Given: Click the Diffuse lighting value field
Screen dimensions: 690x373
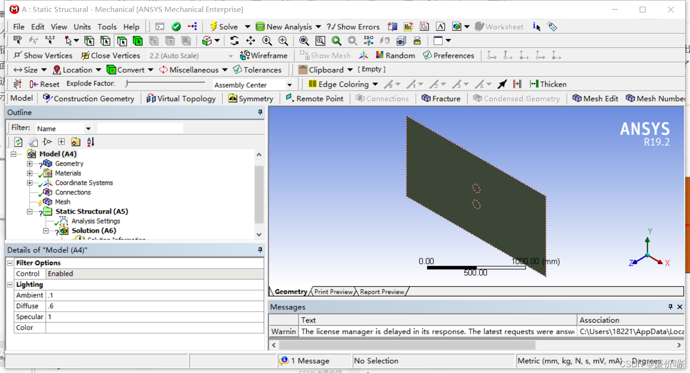Looking at the screenshot, I should pyautogui.click(x=154, y=306).
